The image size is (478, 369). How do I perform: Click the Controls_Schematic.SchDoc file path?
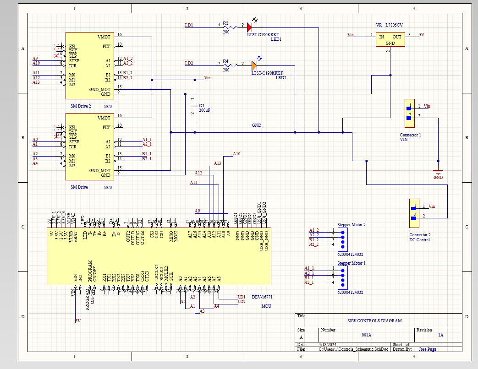coord(353,349)
